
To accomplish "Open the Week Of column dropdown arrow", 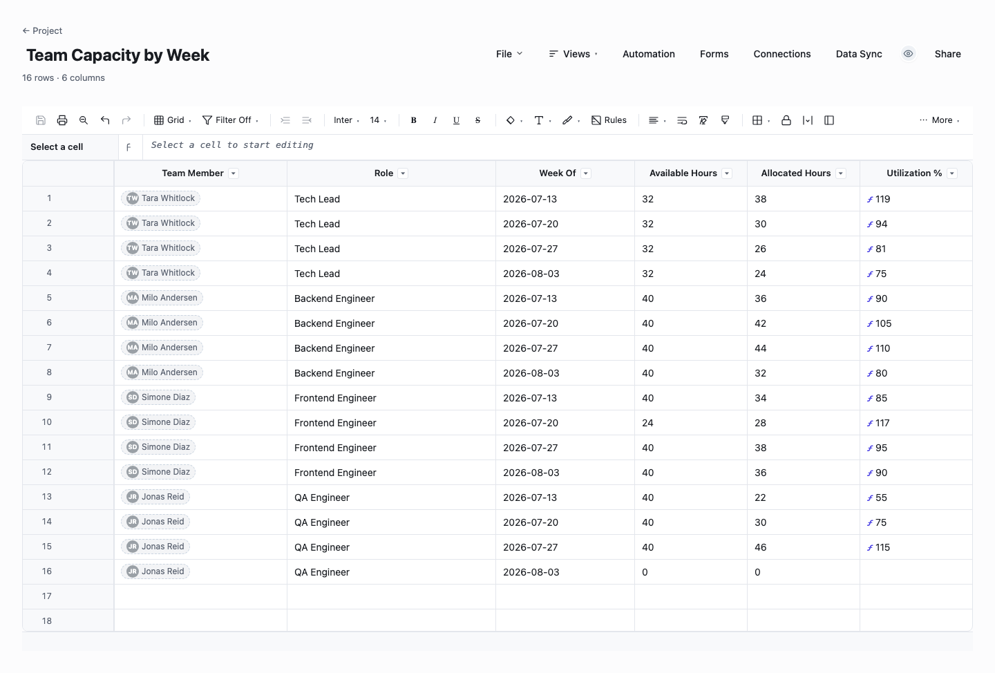I will [x=586, y=173].
